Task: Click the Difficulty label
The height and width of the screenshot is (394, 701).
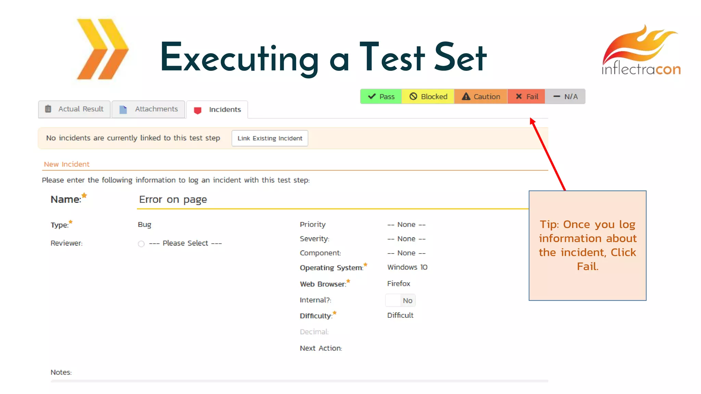Action: [316, 316]
